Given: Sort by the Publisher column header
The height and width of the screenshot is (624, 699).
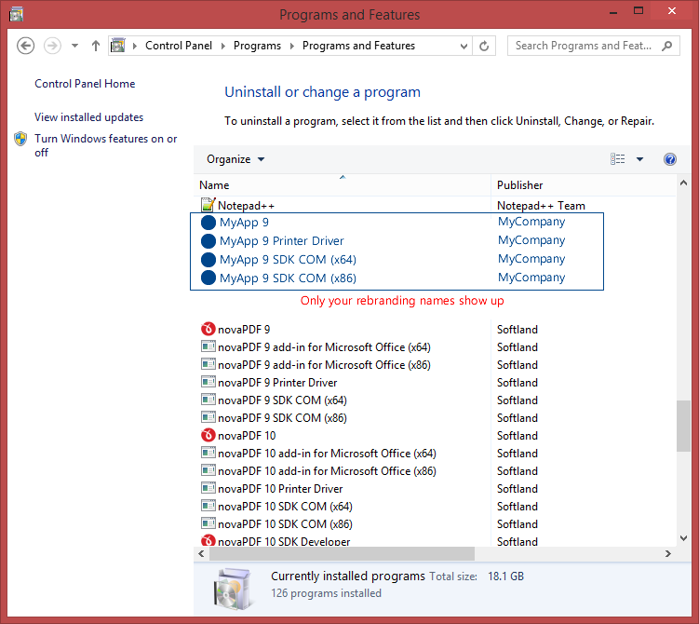Looking at the screenshot, I should click(x=583, y=185).
